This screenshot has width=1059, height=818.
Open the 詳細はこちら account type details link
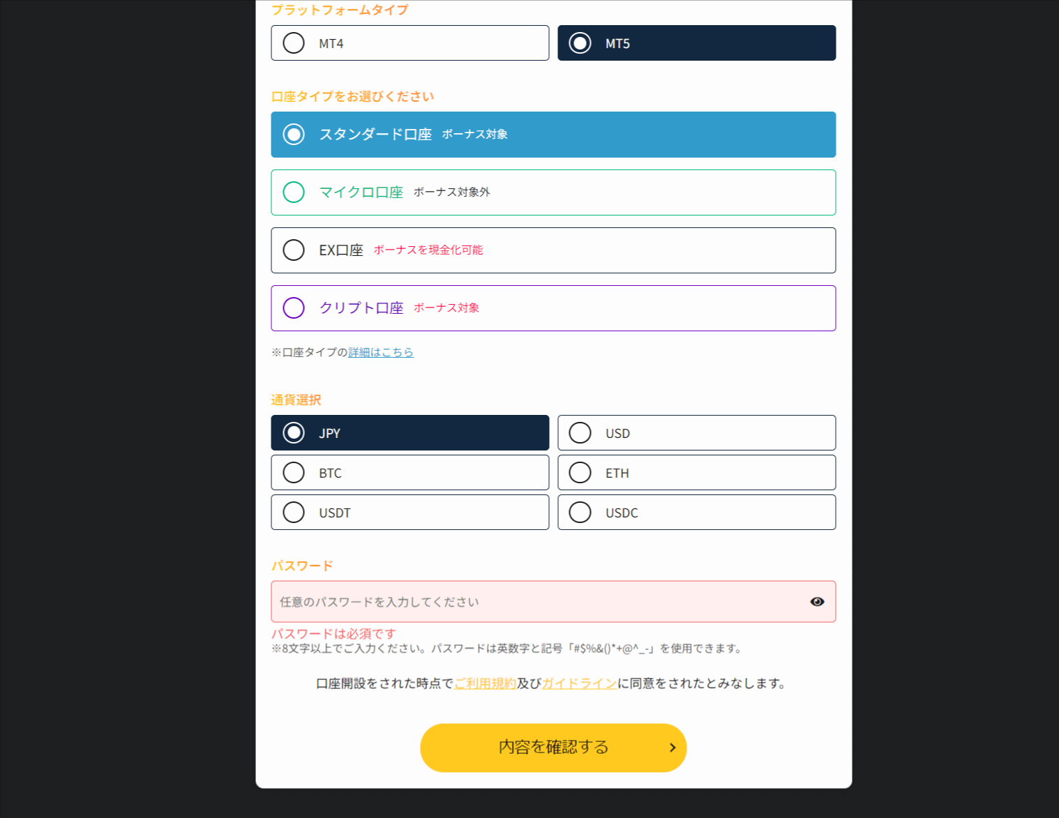[380, 352]
